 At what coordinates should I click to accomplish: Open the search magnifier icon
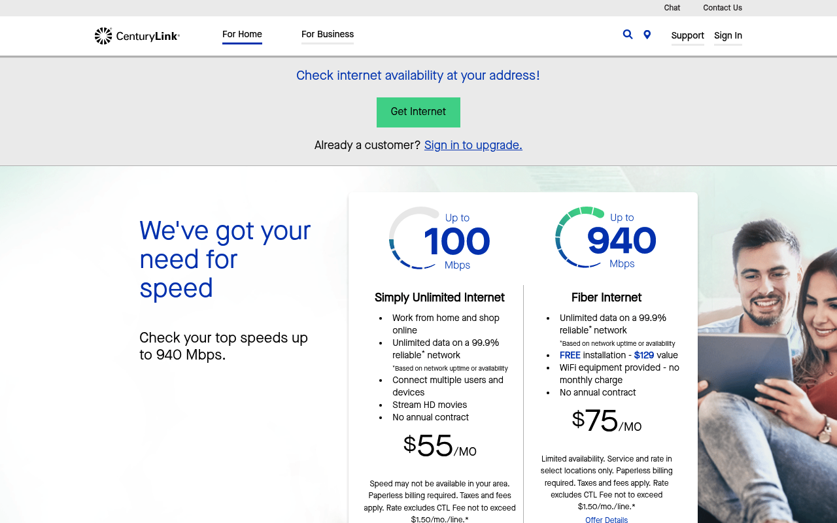coord(628,35)
